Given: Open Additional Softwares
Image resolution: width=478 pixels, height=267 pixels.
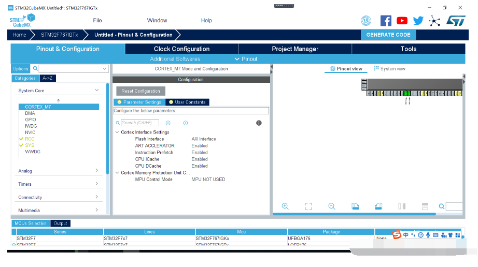Looking at the screenshot, I should (x=175, y=59).
